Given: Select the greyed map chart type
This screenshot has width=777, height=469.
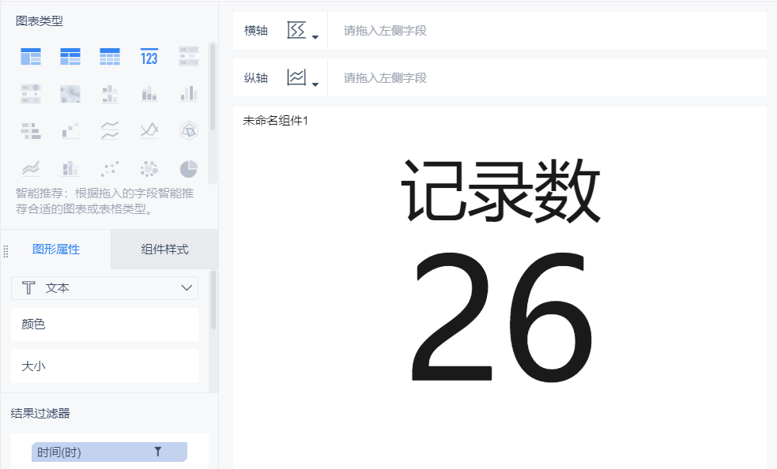Looking at the screenshot, I should (x=70, y=94).
